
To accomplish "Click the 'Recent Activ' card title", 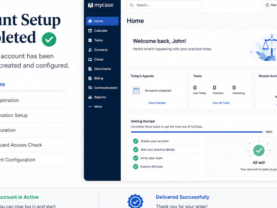I will coord(268,76).
